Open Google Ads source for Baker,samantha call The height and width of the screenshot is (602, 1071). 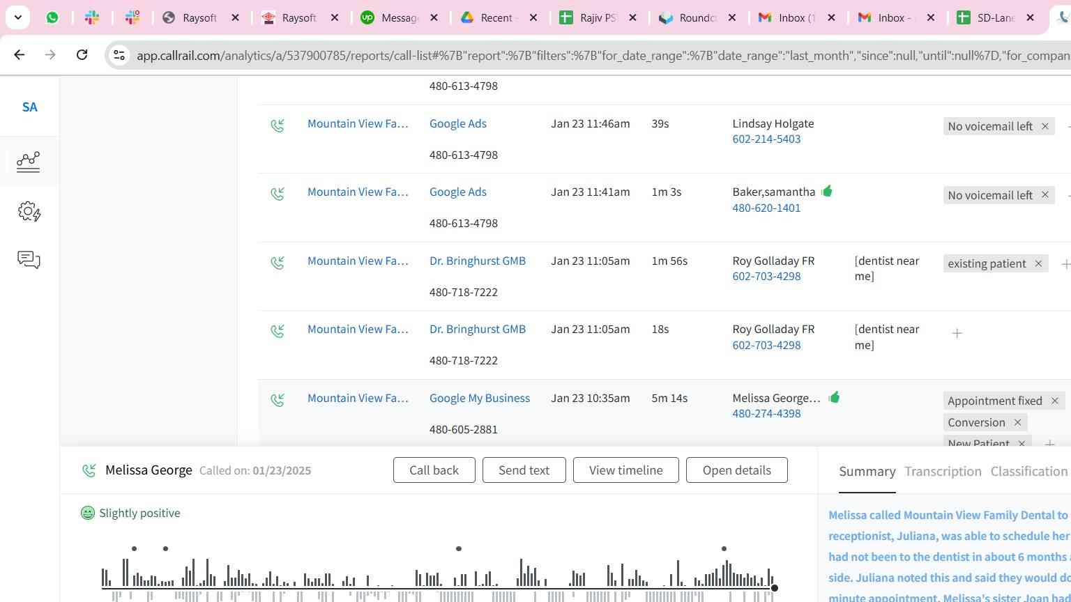pos(458,192)
